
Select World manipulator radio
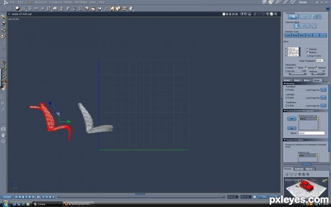[296, 67]
